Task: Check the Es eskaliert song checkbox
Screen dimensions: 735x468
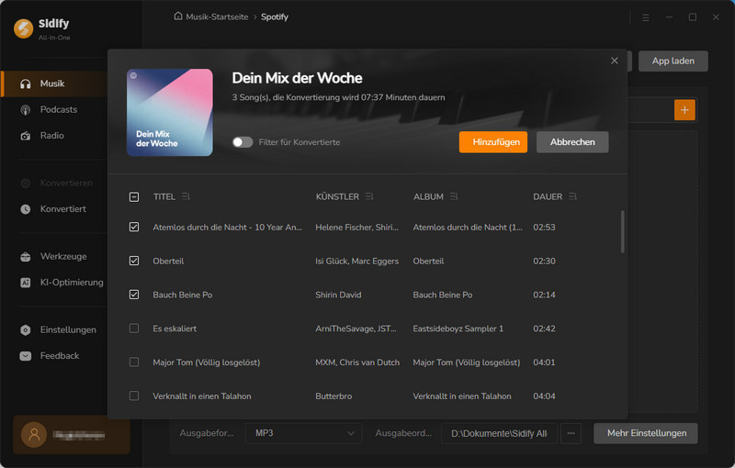Action: click(x=134, y=329)
